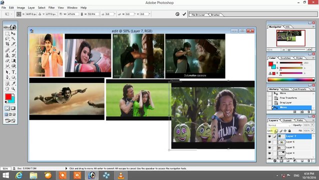Switch to the Swatches tab
Viewport: 319px width, 180px height.
coord(285,58)
